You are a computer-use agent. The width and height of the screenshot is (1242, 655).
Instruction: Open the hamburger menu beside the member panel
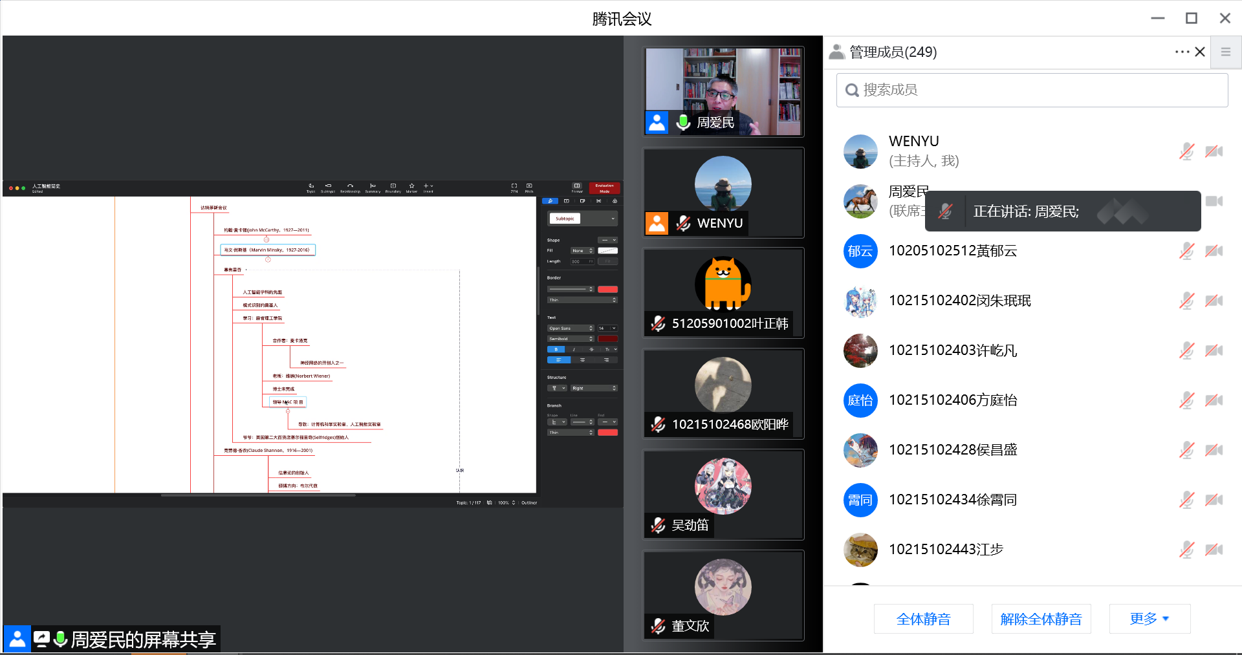1225,52
